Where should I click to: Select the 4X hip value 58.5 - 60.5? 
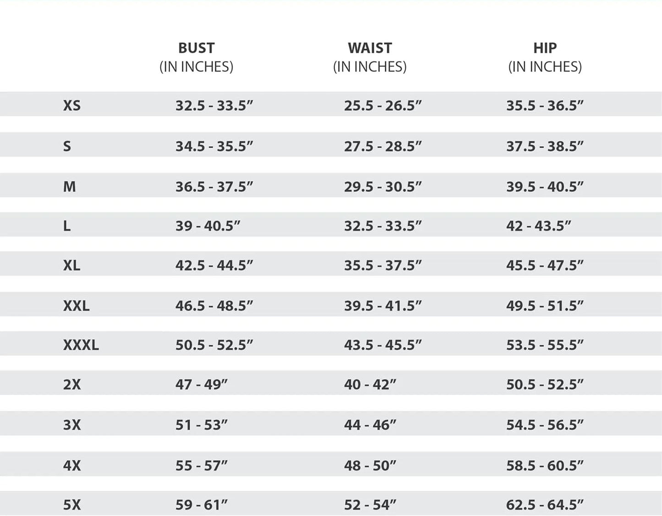(x=545, y=466)
